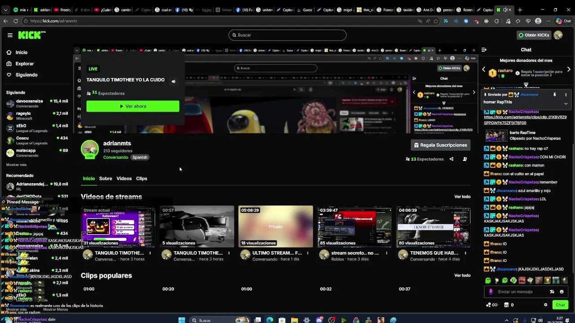Open rageylo followed channel
This screenshot has height=323, width=575.
pos(37,116)
